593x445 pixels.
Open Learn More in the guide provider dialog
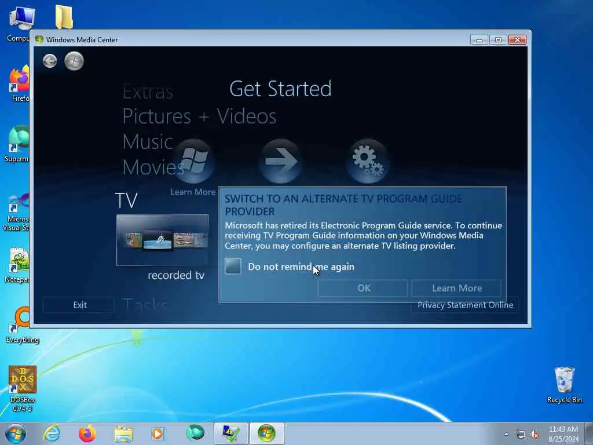pos(456,288)
